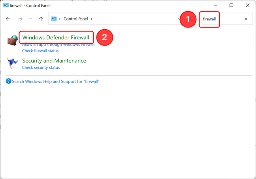
Task: Select Control Panel breadcrumb in address bar
Action: point(75,19)
